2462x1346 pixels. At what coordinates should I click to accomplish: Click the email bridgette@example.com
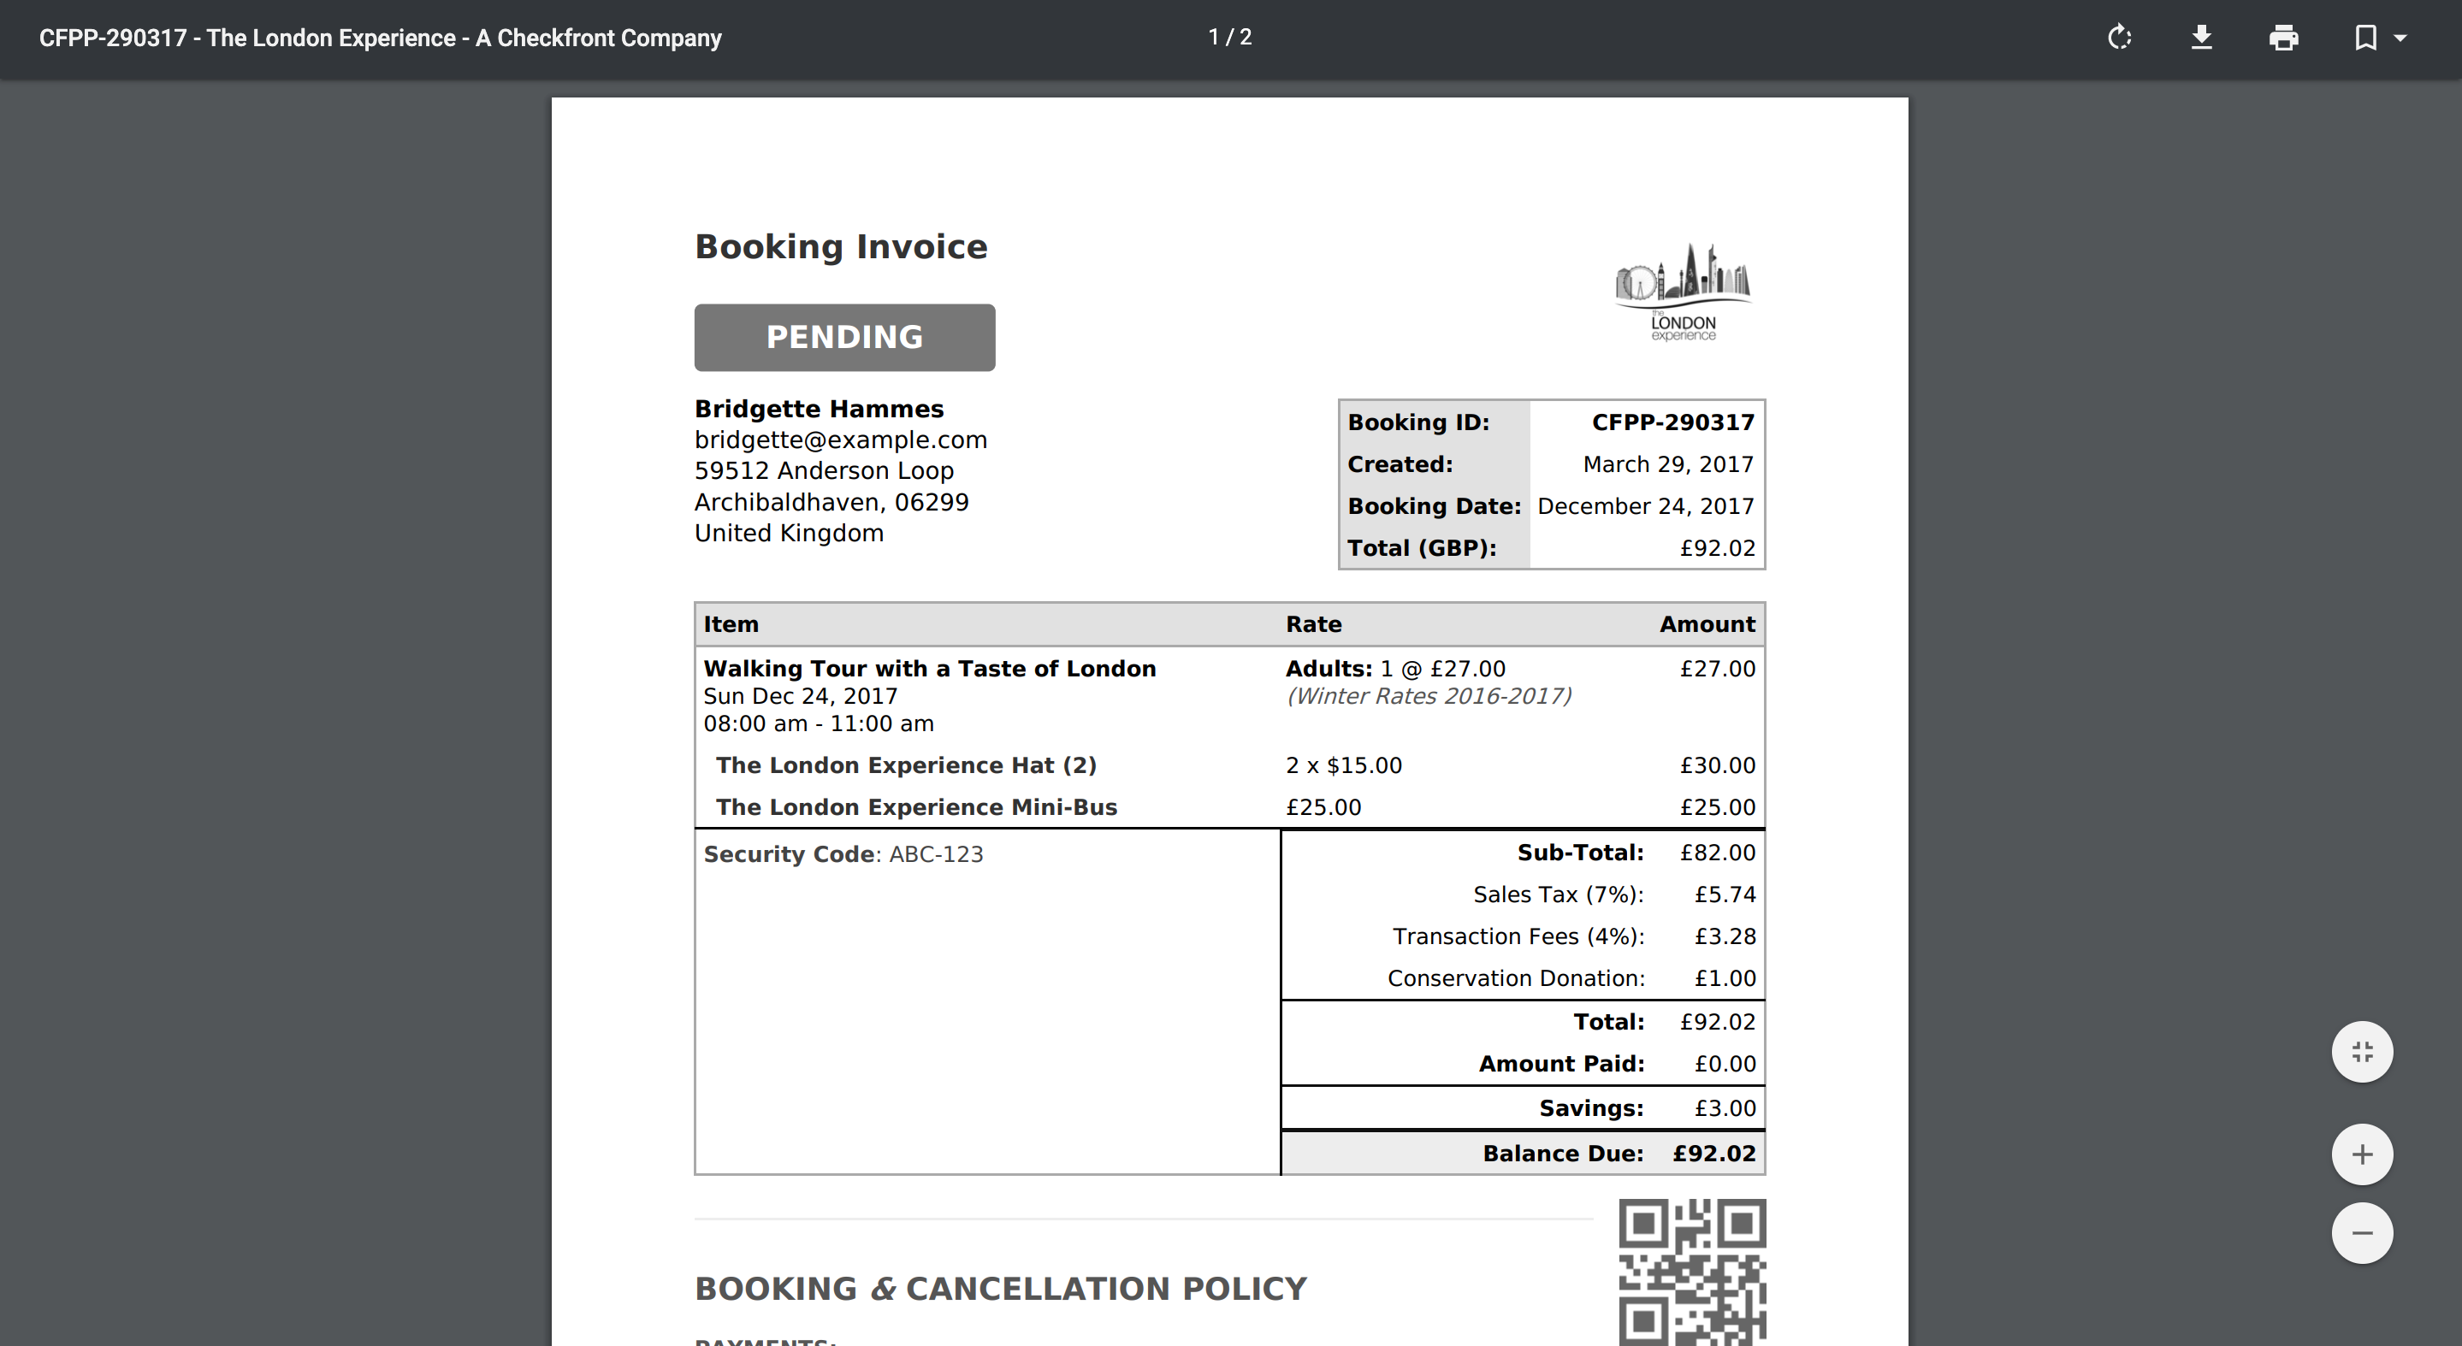(x=841, y=440)
